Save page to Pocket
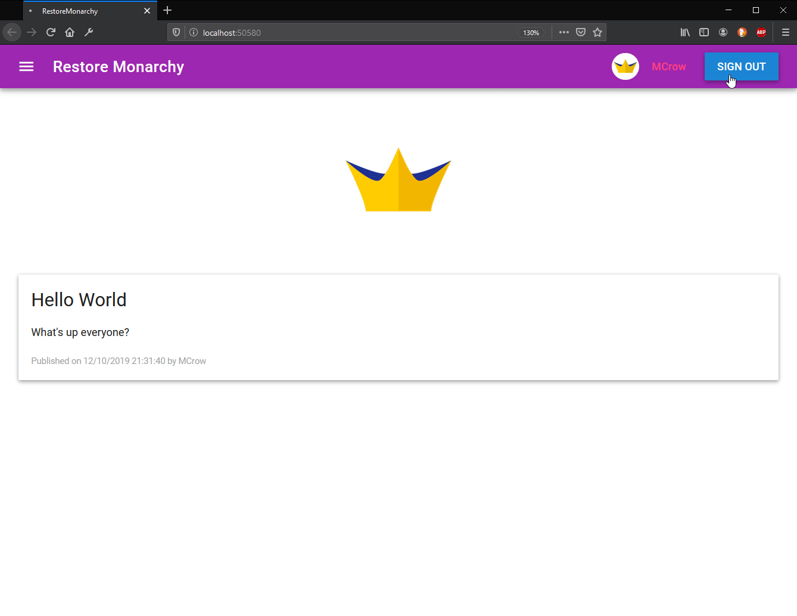797x616 pixels. pyautogui.click(x=581, y=32)
